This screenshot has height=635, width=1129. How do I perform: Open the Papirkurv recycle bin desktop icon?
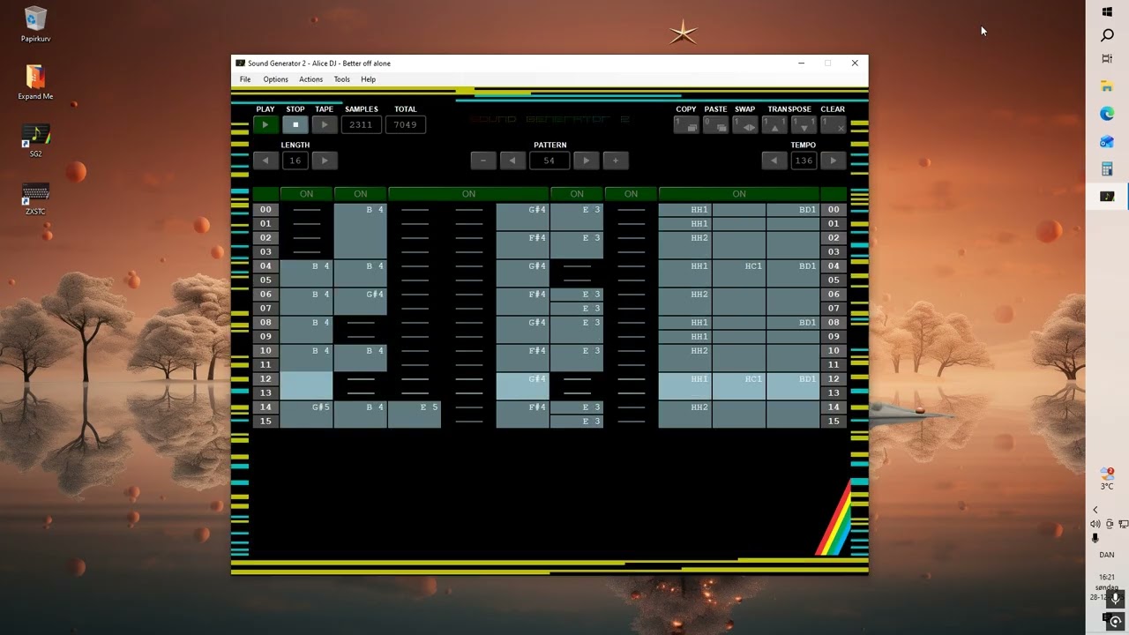(x=35, y=25)
